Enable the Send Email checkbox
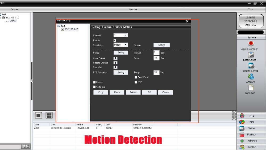The image size is (266, 150). [x=136, y=77]
